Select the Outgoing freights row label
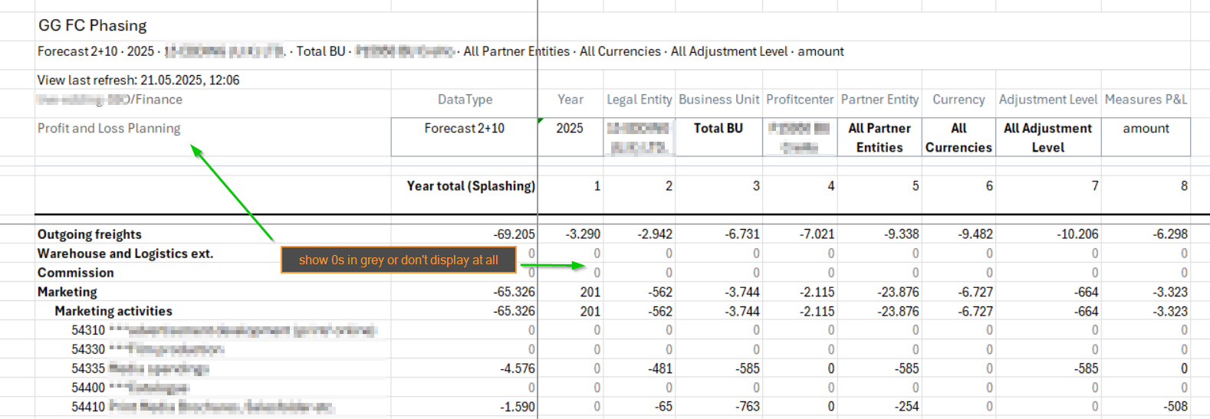 (x=90, y=234)
